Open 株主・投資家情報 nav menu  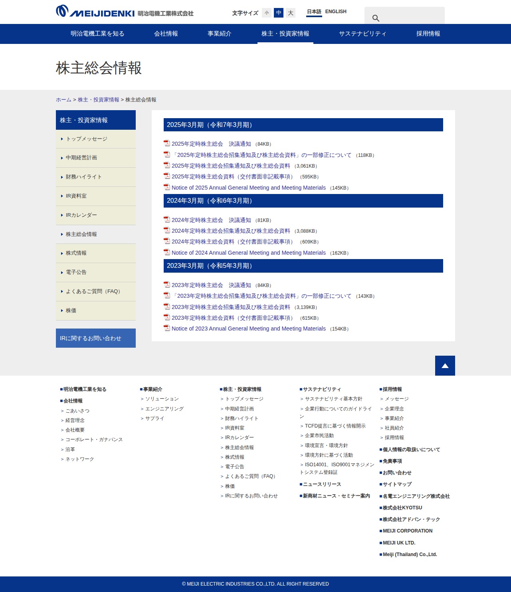click(285, 34)
